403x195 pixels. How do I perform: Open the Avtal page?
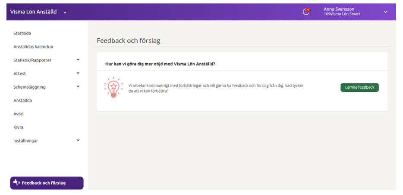point(19,114)
